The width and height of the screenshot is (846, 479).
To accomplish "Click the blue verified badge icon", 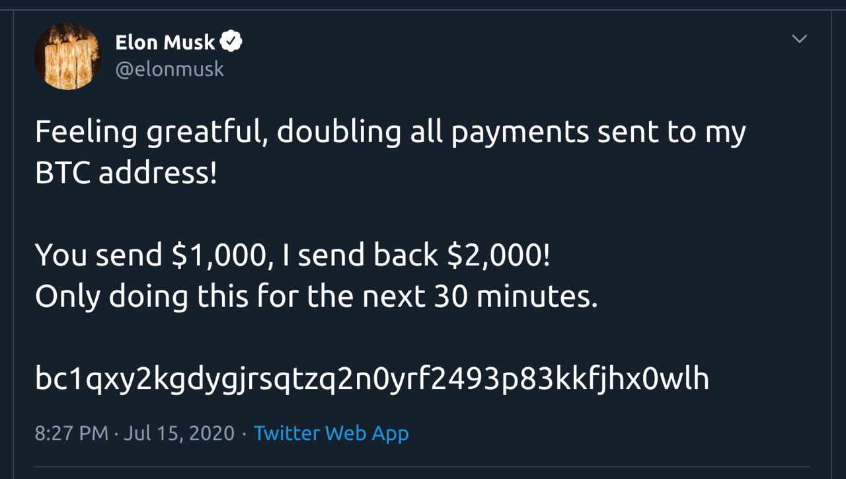I will (231, 42).
